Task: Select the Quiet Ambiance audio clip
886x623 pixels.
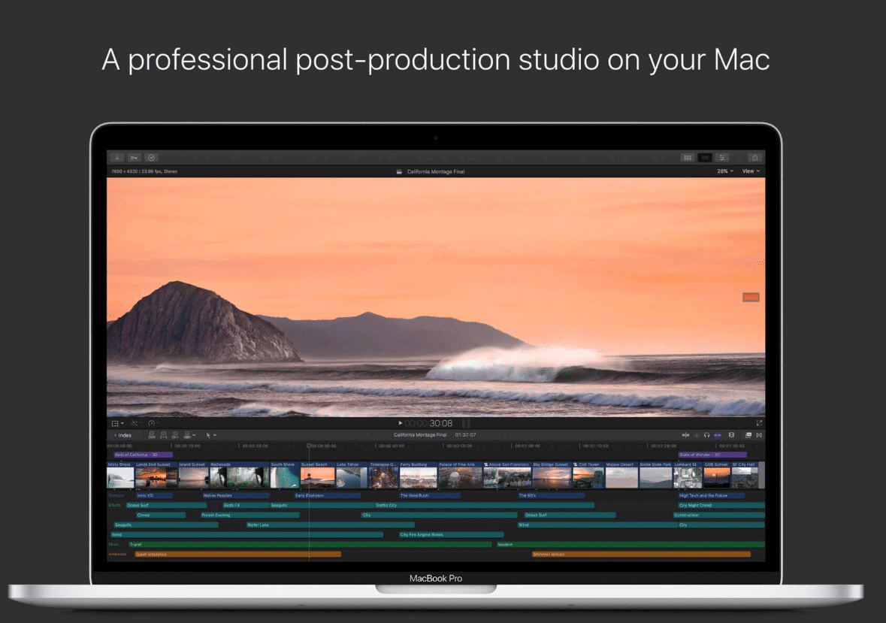Action: coord(238,554)
